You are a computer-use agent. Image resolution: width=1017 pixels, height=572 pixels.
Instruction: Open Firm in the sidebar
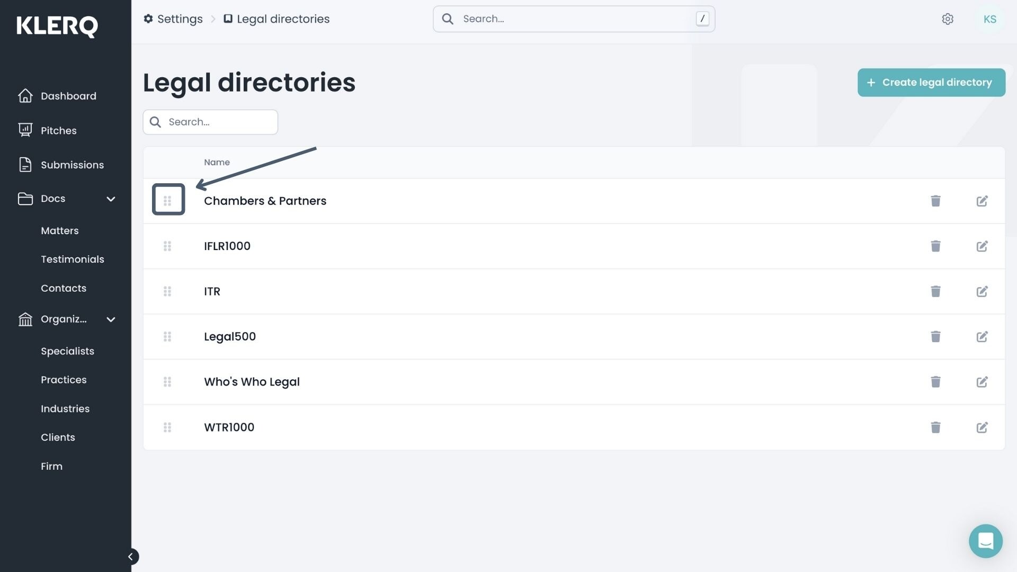point(51,467)
